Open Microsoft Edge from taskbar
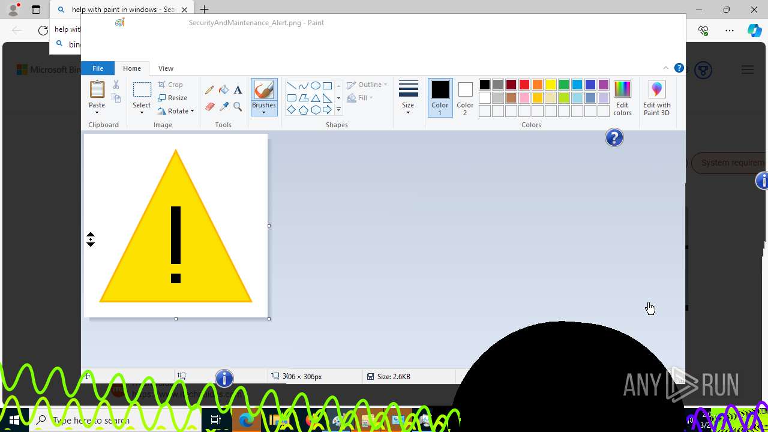Image resolution: width=768 pixels, height=432 pixels. point(246,420)
